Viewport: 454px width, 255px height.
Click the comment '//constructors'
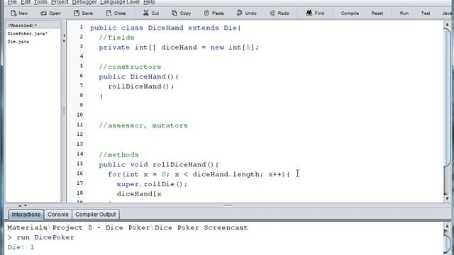click(x=130, y=67)
